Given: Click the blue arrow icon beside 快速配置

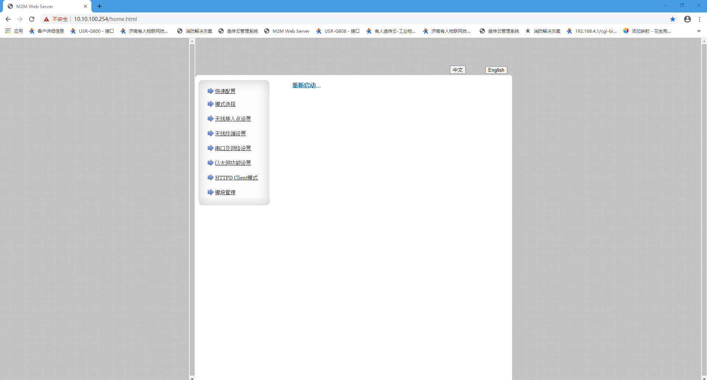Looking at the screenshot, I should point(210,91).
